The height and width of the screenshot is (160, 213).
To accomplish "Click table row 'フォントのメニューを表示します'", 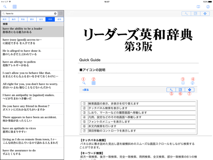I will (x=138, y=122).
